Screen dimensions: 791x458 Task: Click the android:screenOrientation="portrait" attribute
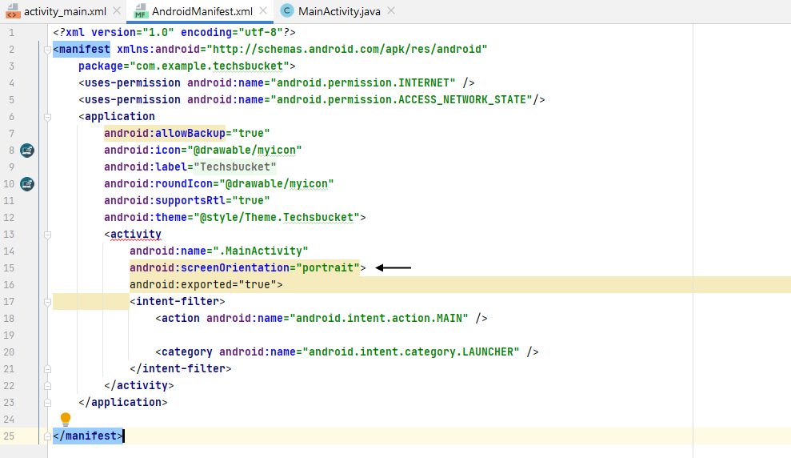(245, 267)
